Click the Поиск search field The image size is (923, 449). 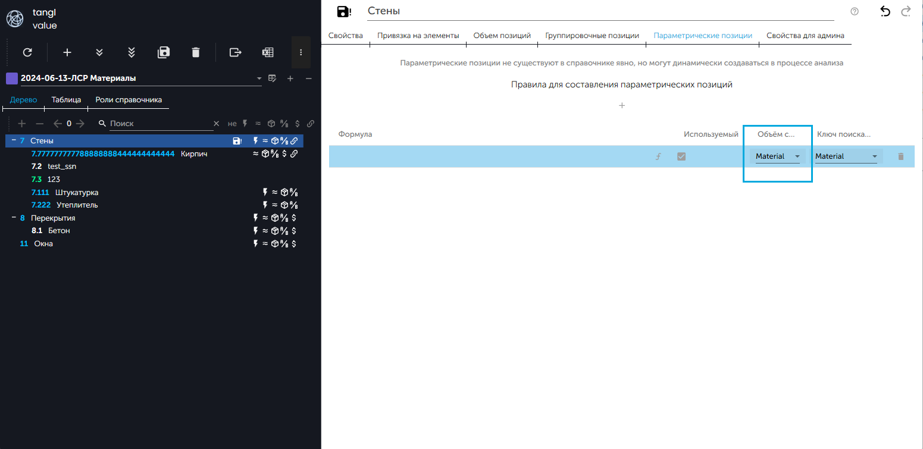click(x=159, y=124)
